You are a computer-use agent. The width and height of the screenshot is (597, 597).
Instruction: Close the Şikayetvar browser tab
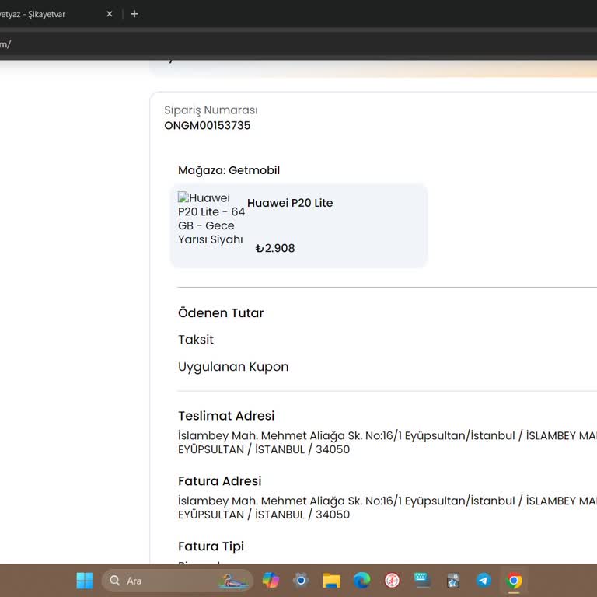pos(110,14)
